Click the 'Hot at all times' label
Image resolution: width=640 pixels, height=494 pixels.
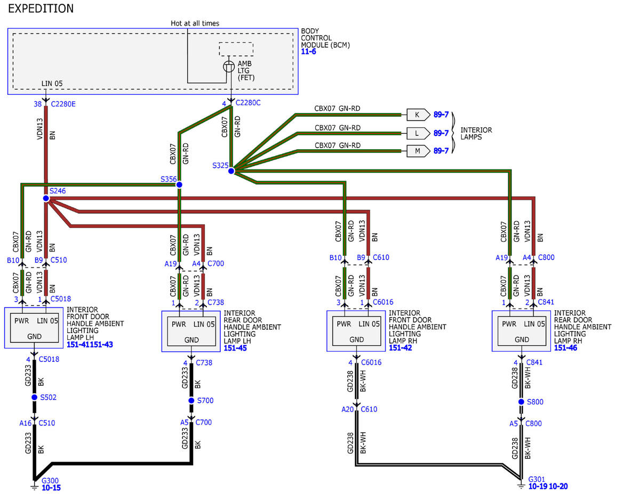tap(195, 23)
